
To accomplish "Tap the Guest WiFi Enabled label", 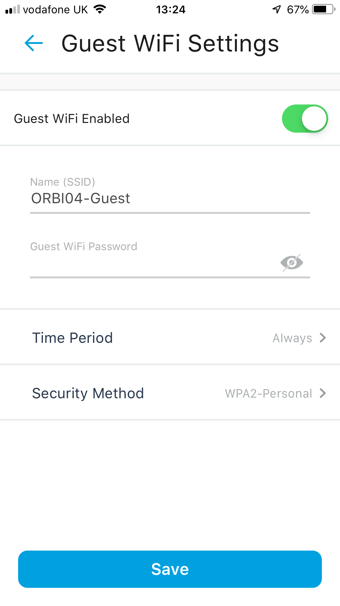I will (x=72, y=119).
